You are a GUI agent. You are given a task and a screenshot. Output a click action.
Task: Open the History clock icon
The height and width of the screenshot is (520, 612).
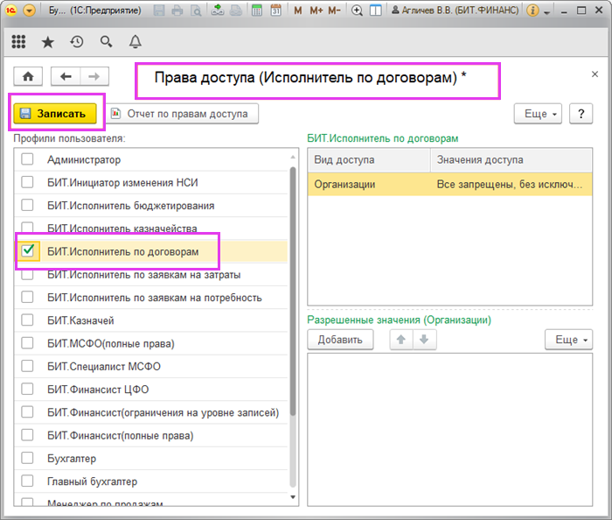pyautogui.click(x=77, y=41)
